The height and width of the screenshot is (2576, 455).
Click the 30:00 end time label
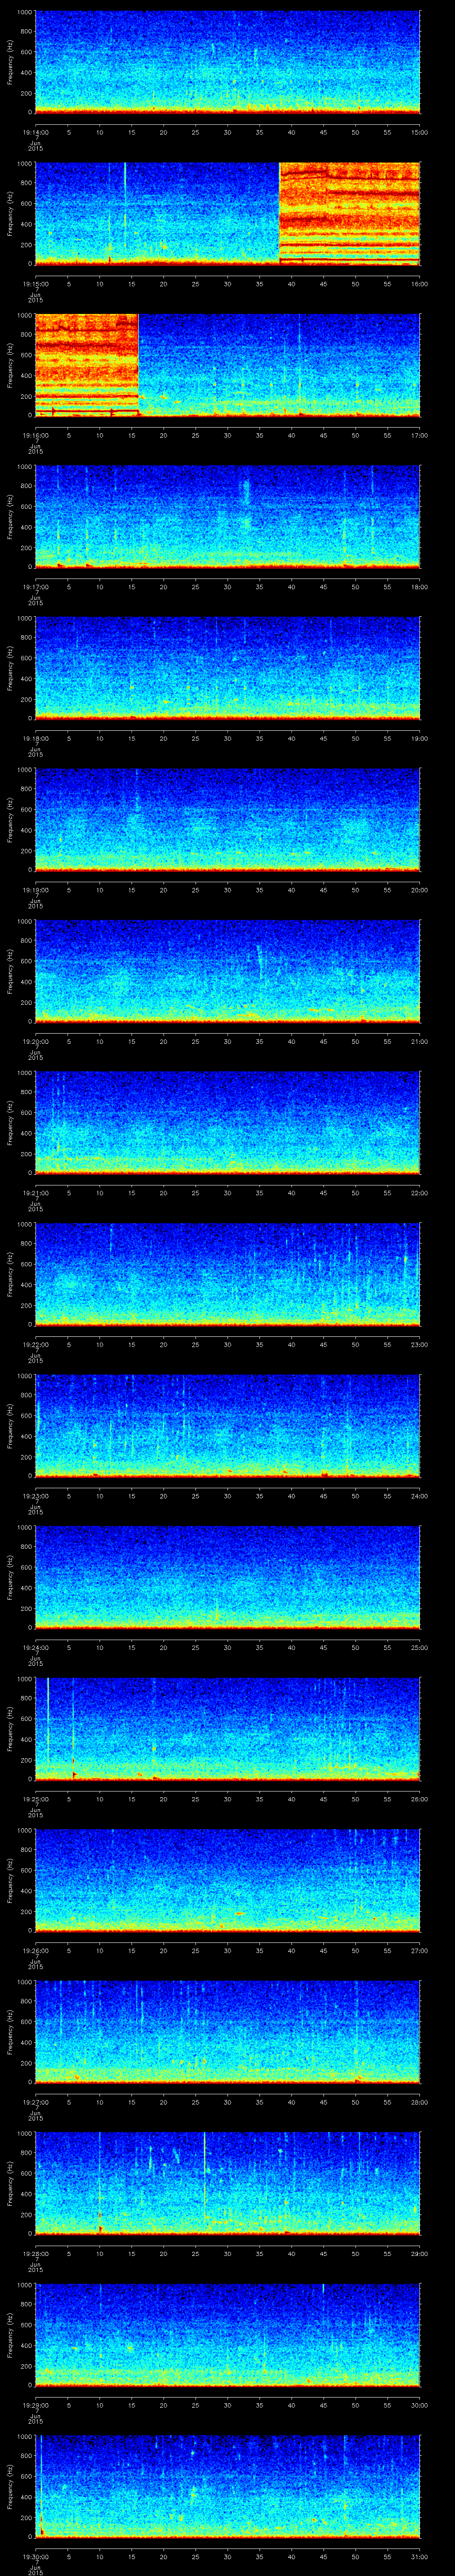(x=419, y=2405)
